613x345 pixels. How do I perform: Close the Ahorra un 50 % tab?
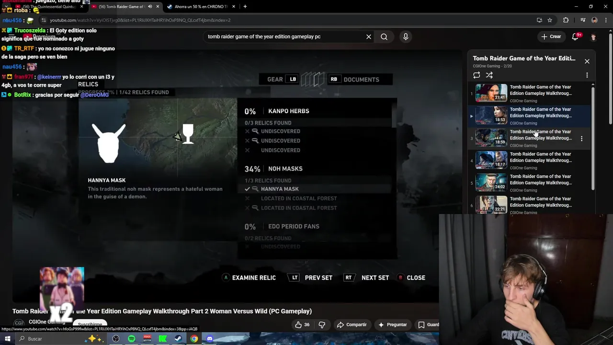coord(234,7)
